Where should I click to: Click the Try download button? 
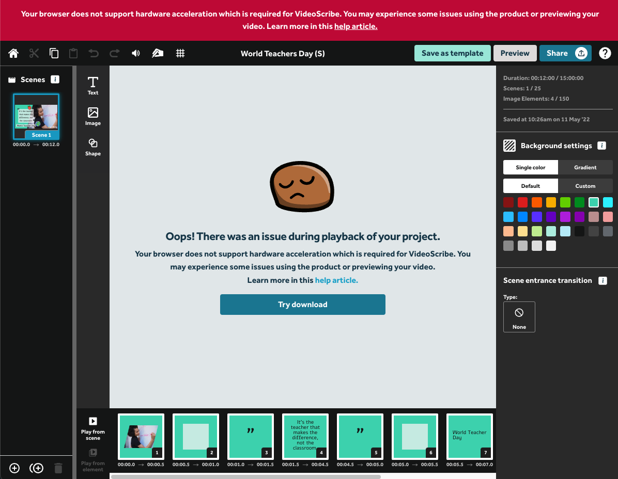[302, 305]
